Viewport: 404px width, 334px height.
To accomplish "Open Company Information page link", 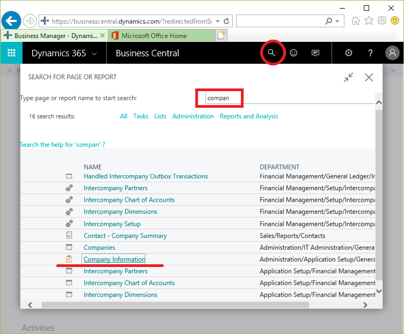I will coord(114,259).
